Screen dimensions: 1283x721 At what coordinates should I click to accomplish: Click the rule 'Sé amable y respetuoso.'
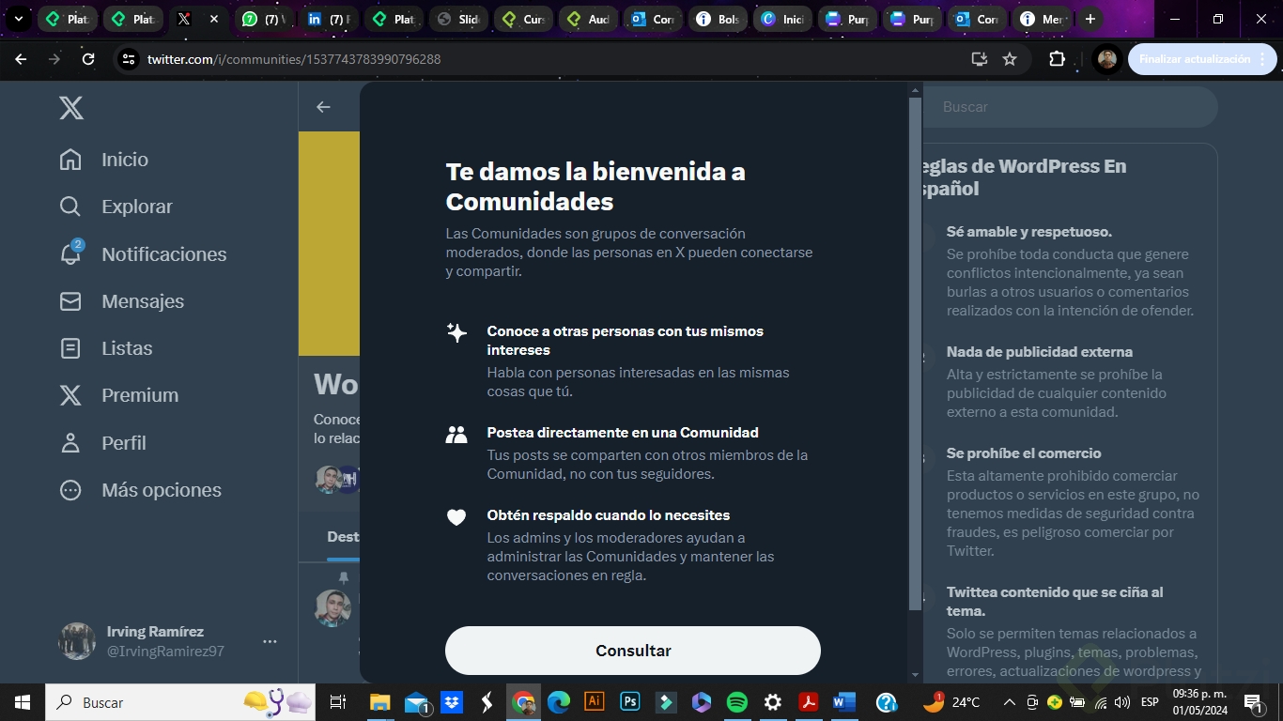pos(1029,232)
